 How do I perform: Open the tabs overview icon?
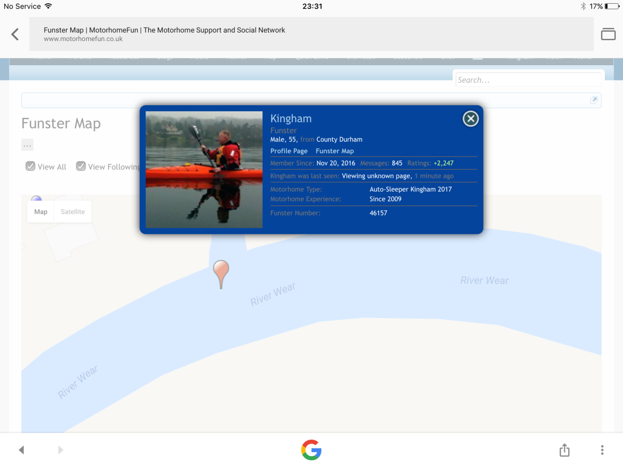(608, 34)
